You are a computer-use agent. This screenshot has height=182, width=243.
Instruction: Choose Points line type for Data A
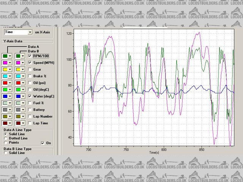[x=5, y=143]
